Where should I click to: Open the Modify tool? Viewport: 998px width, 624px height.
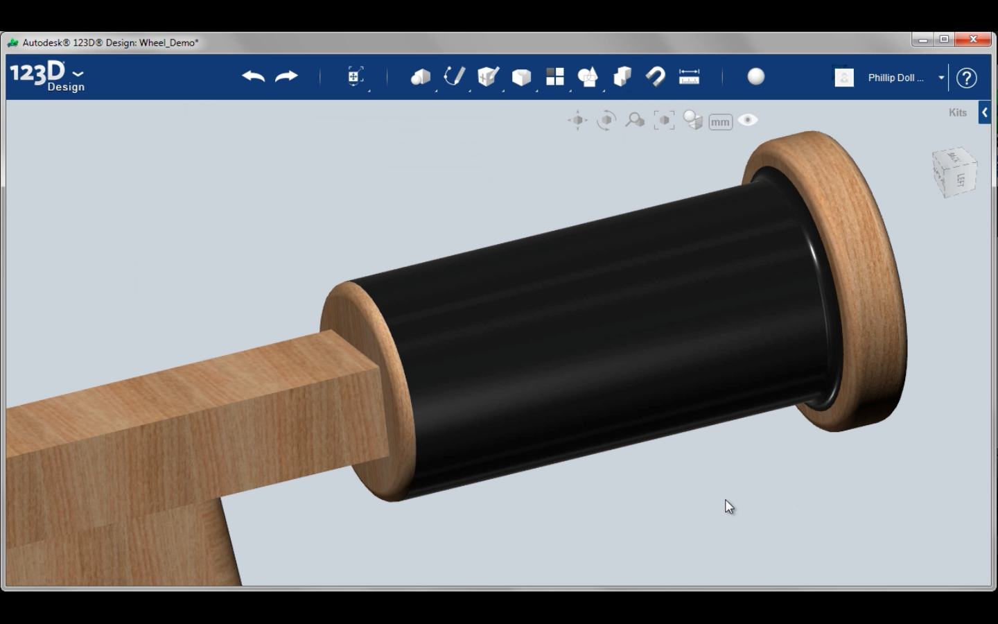coord(521,77)
